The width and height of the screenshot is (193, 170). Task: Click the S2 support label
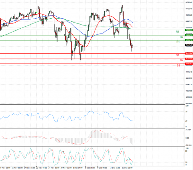(x=181, y=60)
